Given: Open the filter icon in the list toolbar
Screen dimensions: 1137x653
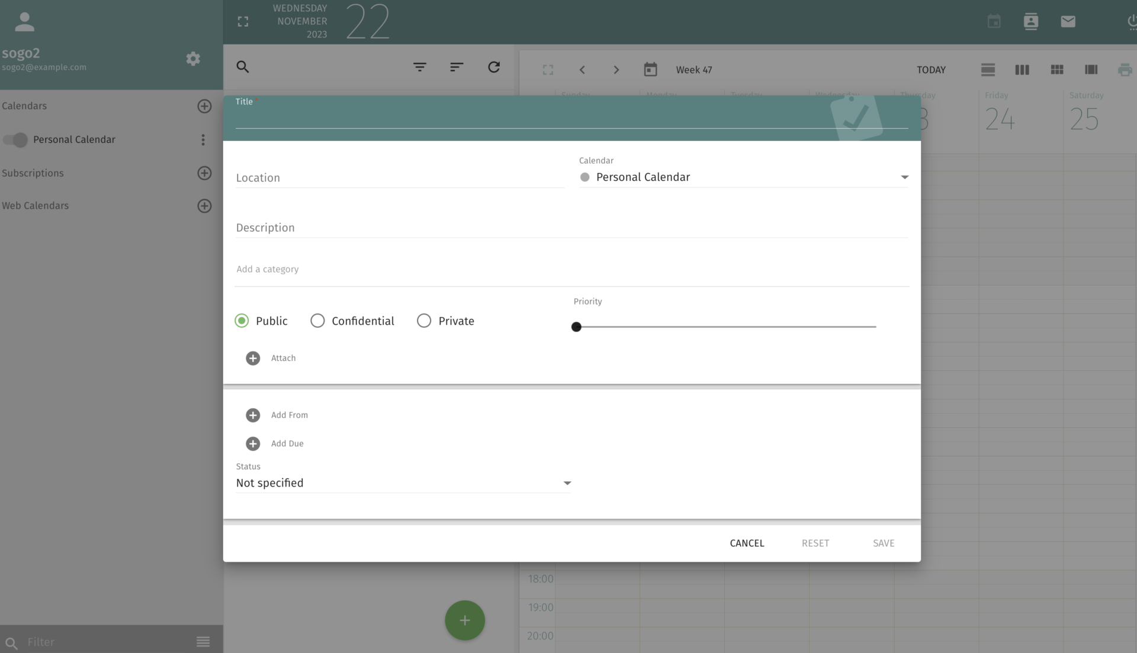Looking at the screenshot, I should [420, 67].
